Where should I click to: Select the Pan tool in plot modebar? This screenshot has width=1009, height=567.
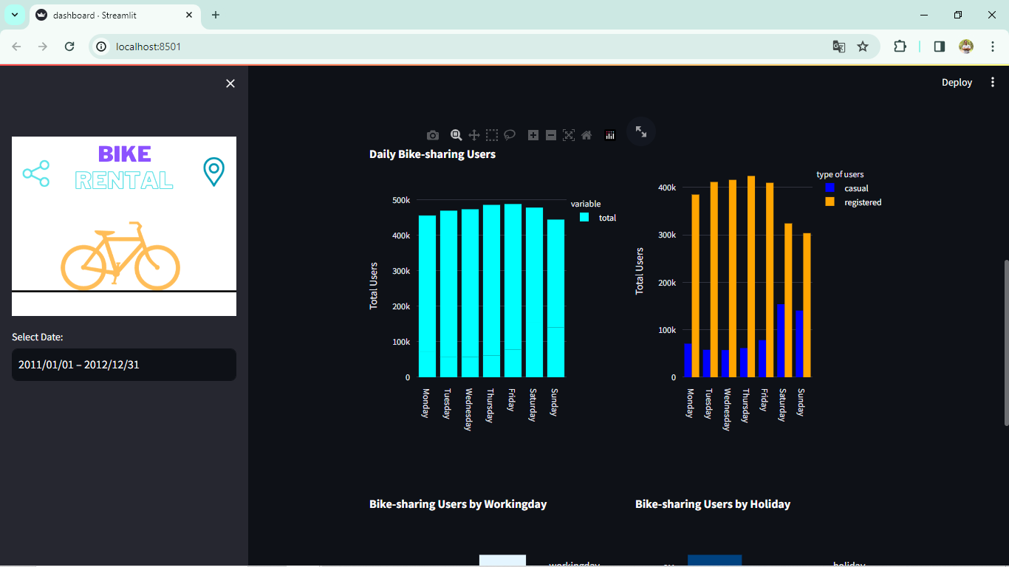click(x=474, y=135)
